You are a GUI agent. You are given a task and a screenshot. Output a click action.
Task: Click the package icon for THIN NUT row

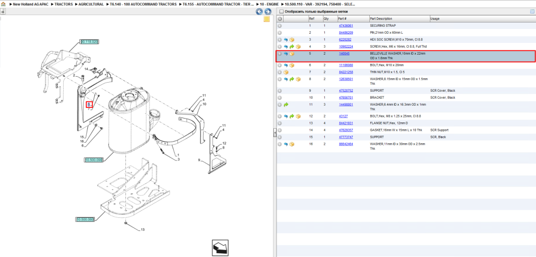point(286,72)
